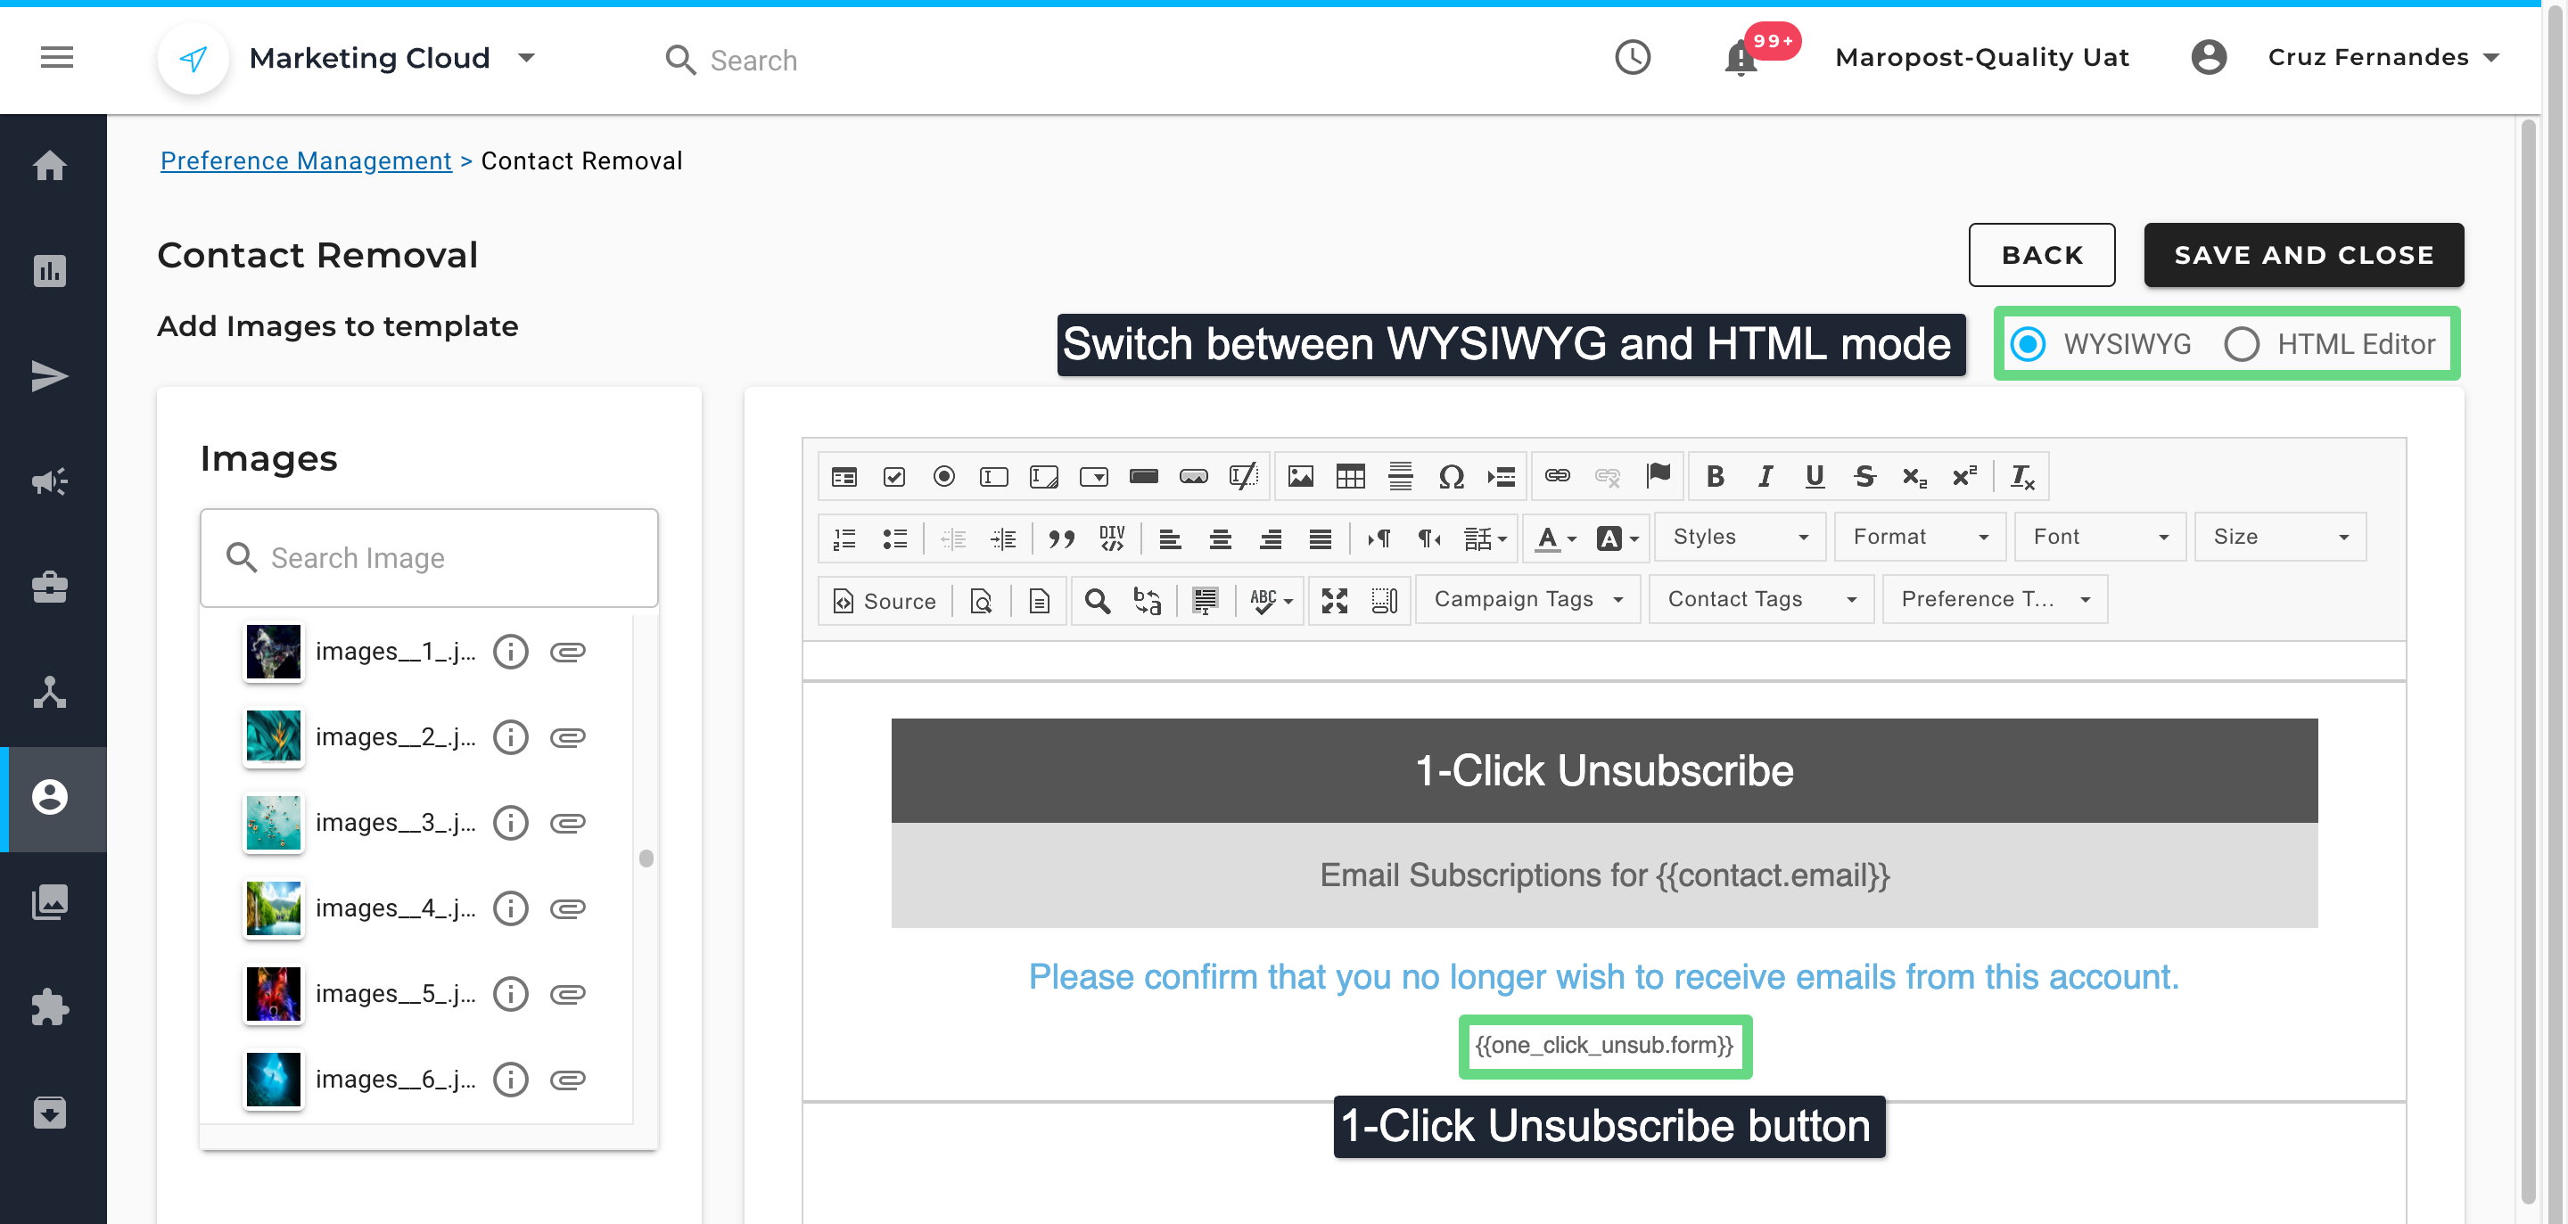Toggle bold formatting in the editor

(x=1714, y=476)
